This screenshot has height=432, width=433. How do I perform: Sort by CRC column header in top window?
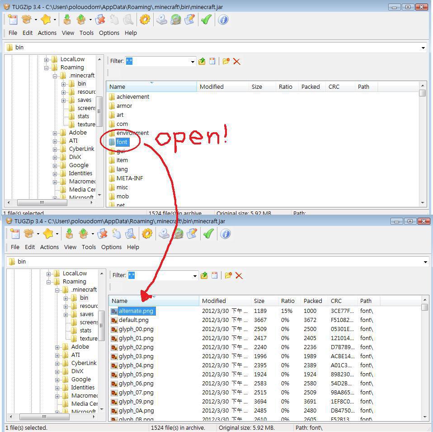pyautogui.click(x=340, y=86)
